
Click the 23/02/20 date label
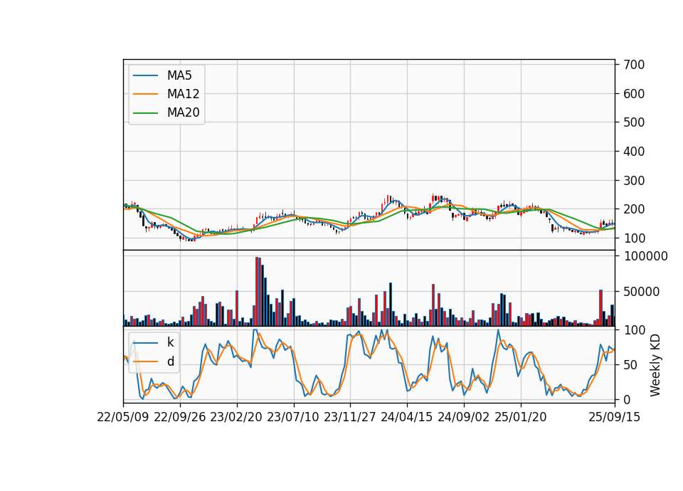(x=236, y=417)
